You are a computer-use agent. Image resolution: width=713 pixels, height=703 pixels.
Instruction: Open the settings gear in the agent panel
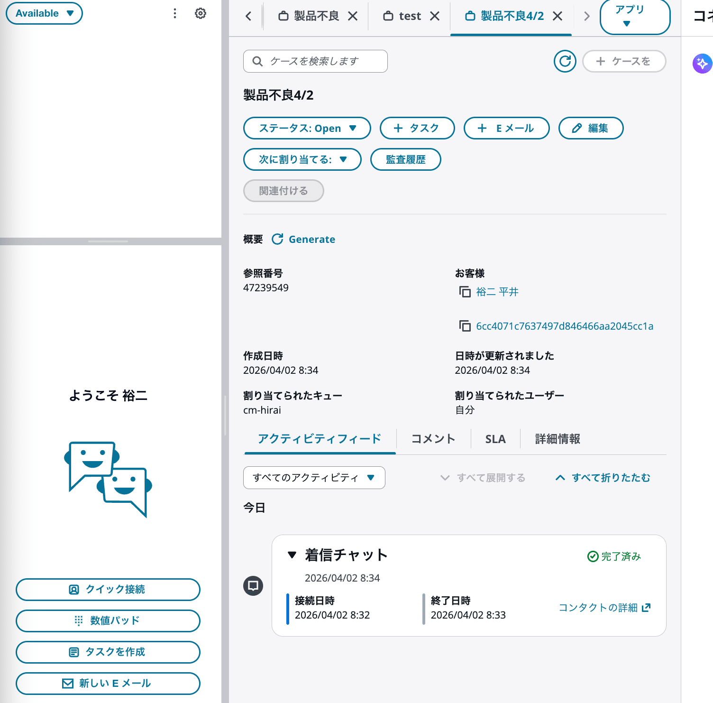200,13
